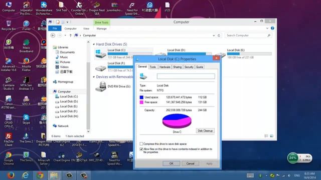321x180 pixels.
Task: Close the Local Disk Properties dialog
Action: [216, 58]
